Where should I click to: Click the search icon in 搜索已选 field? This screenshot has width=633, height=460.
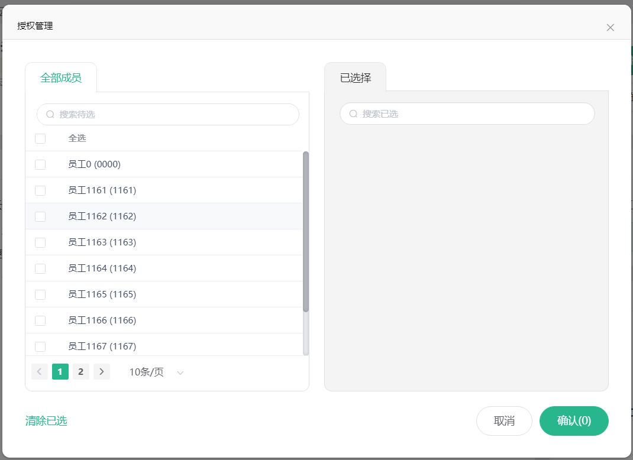click(353, 114)
